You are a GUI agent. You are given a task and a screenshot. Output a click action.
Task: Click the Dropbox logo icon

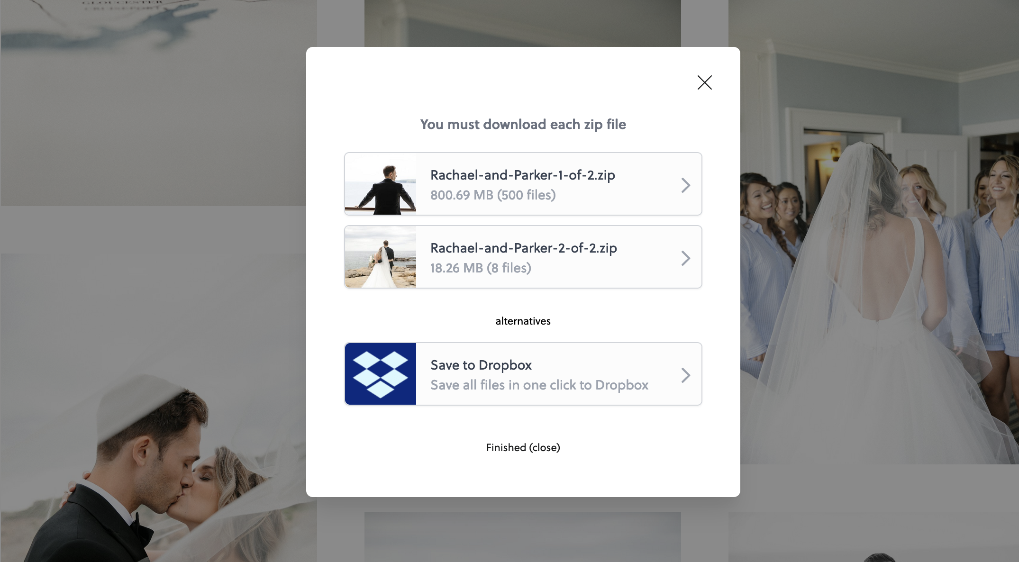[x=381, y=374]
